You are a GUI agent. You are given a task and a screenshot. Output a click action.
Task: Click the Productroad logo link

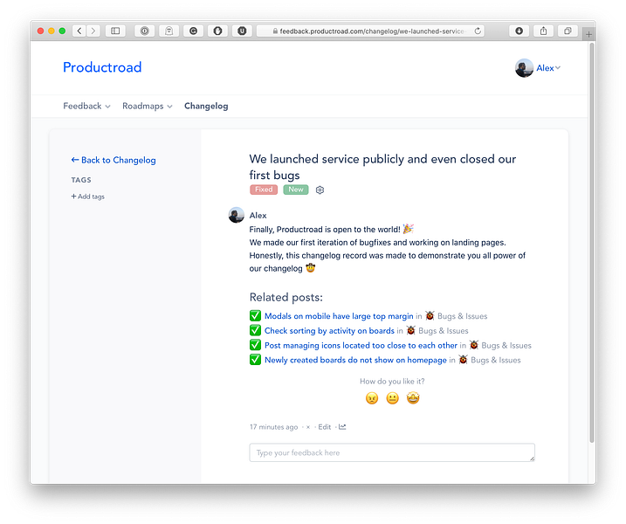point(102,67)
